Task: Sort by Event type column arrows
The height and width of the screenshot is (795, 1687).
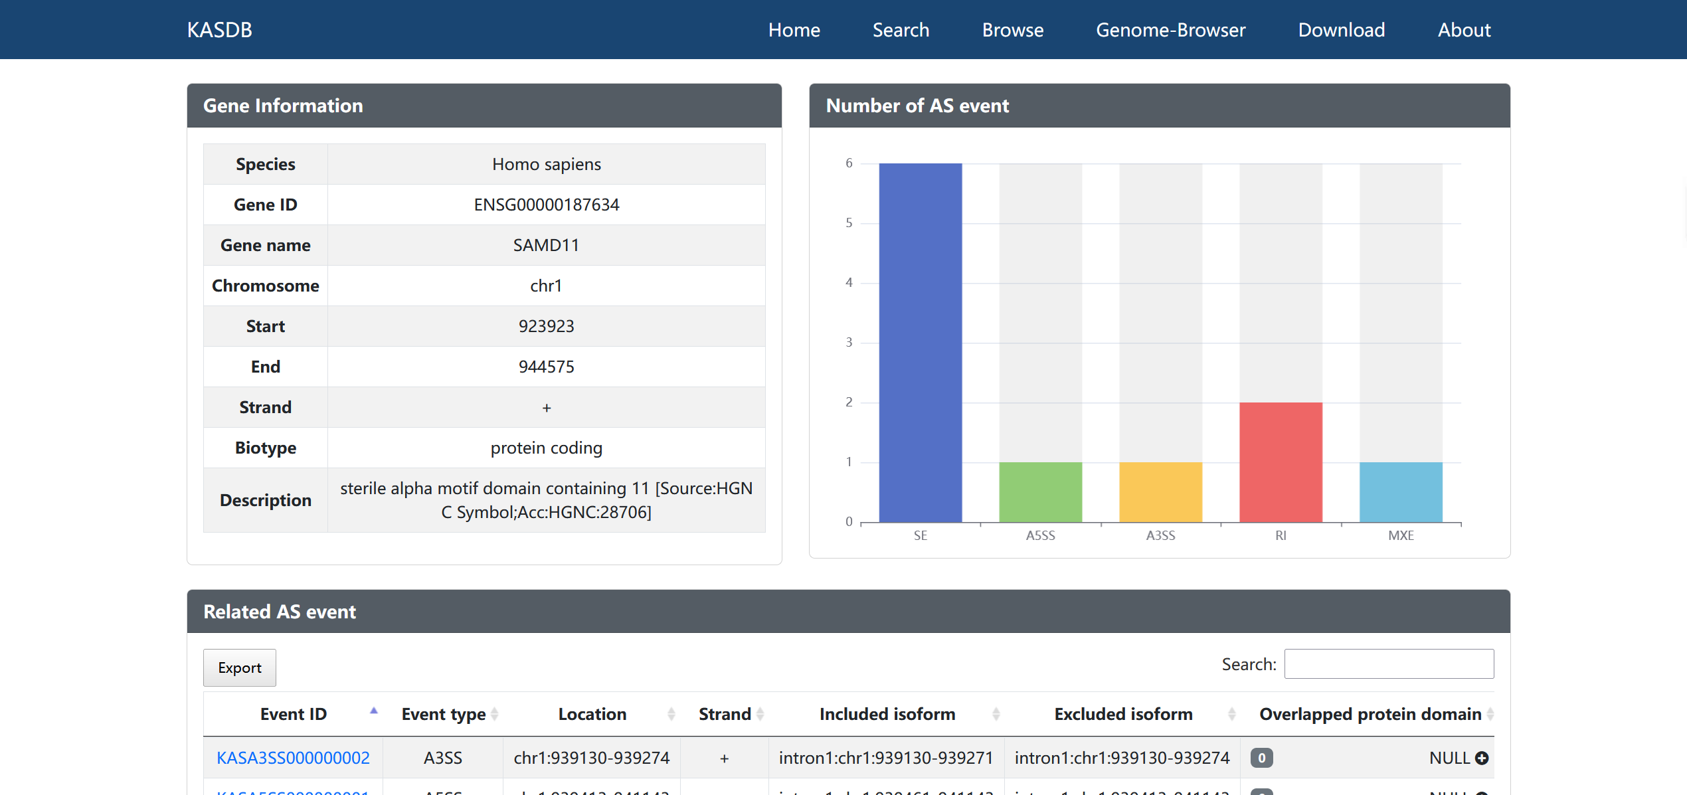Action: point(494,715)
